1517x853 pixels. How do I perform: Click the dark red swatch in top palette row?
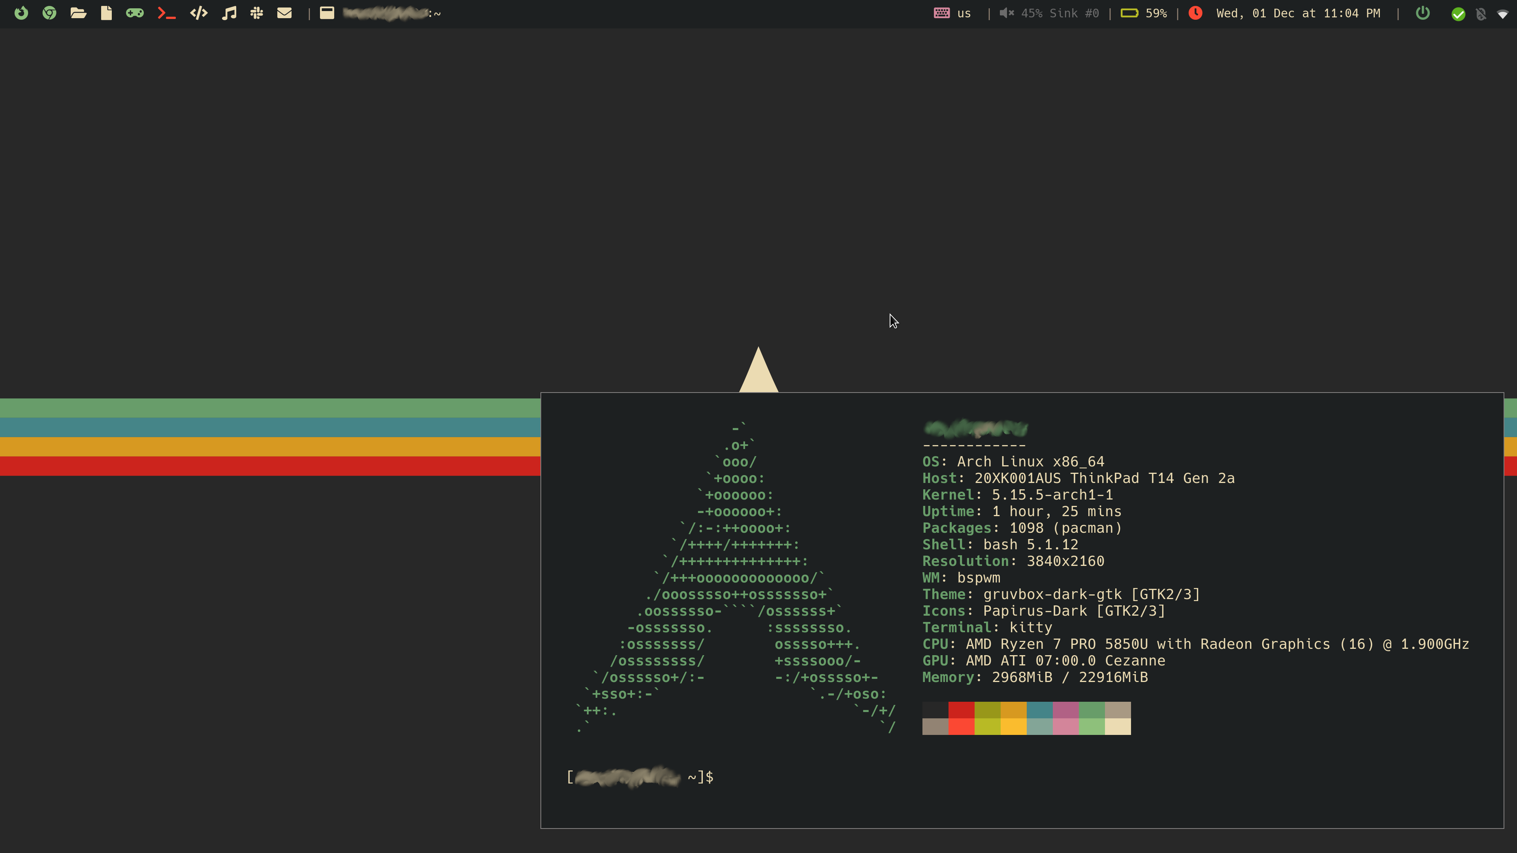pos(961,710)
